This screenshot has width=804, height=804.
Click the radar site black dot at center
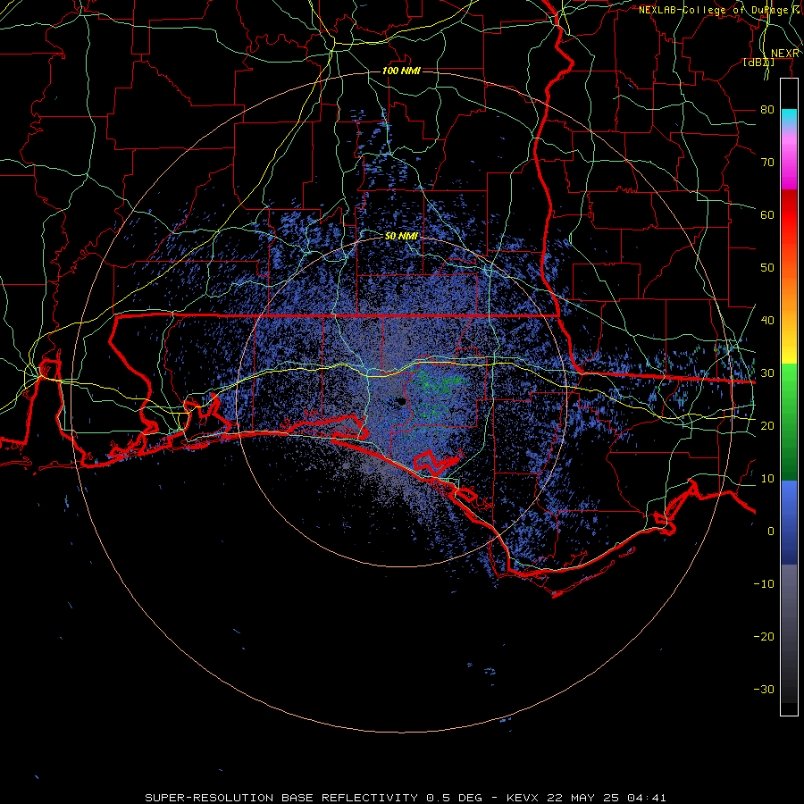[401, 401]
